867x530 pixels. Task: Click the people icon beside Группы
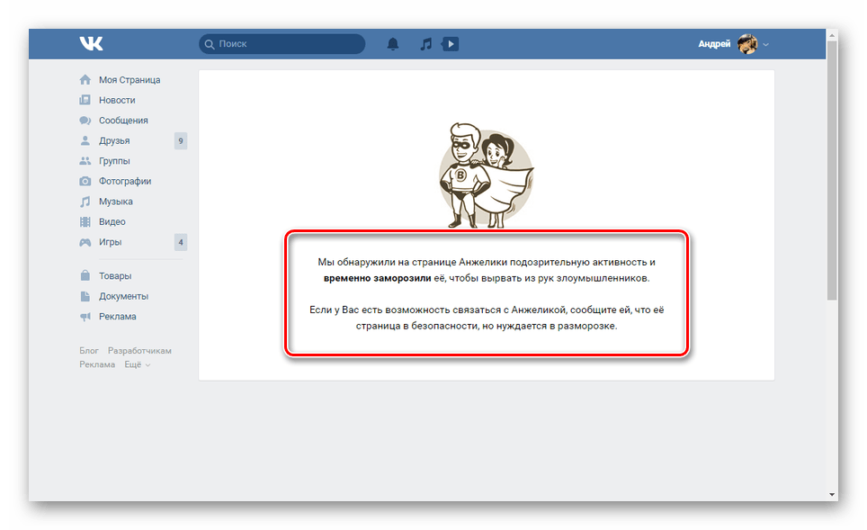click(85, 161)
